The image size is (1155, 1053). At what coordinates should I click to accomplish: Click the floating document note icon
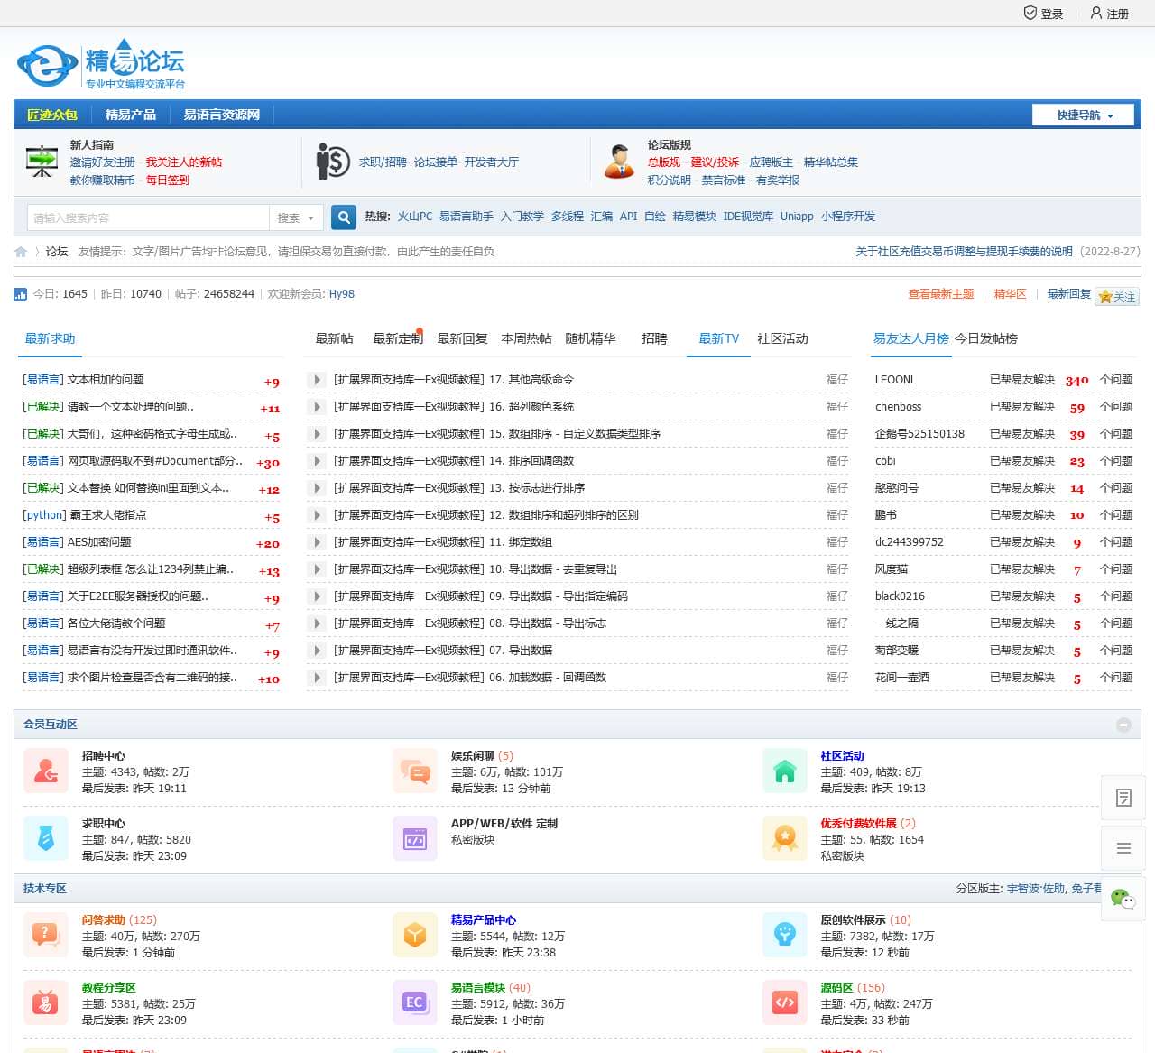pos(1123,798)
